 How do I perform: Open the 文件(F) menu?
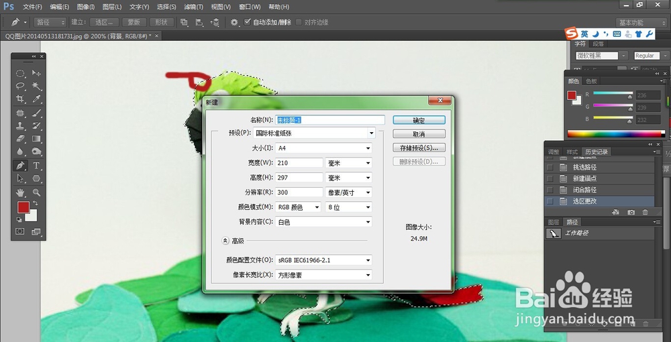coord(32,7)
